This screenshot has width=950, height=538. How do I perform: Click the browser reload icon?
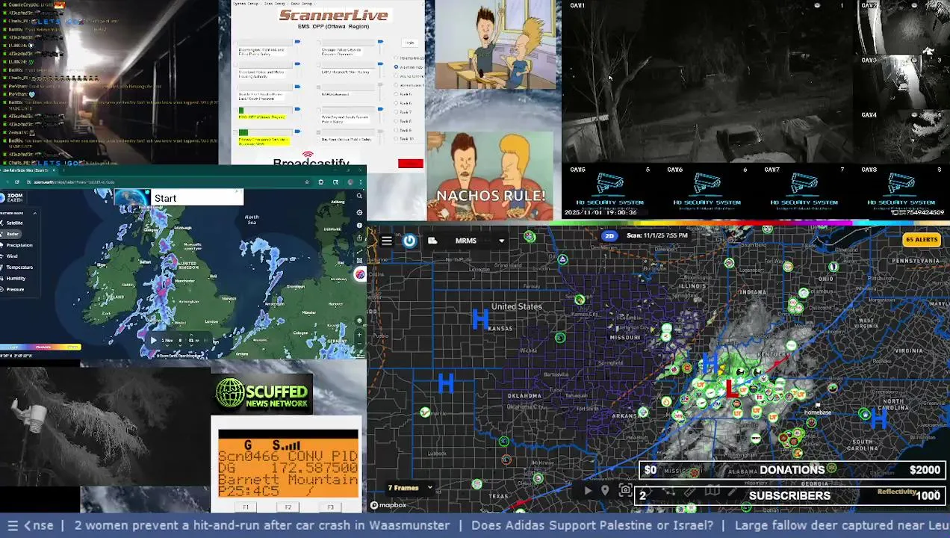tap(17, 182)
